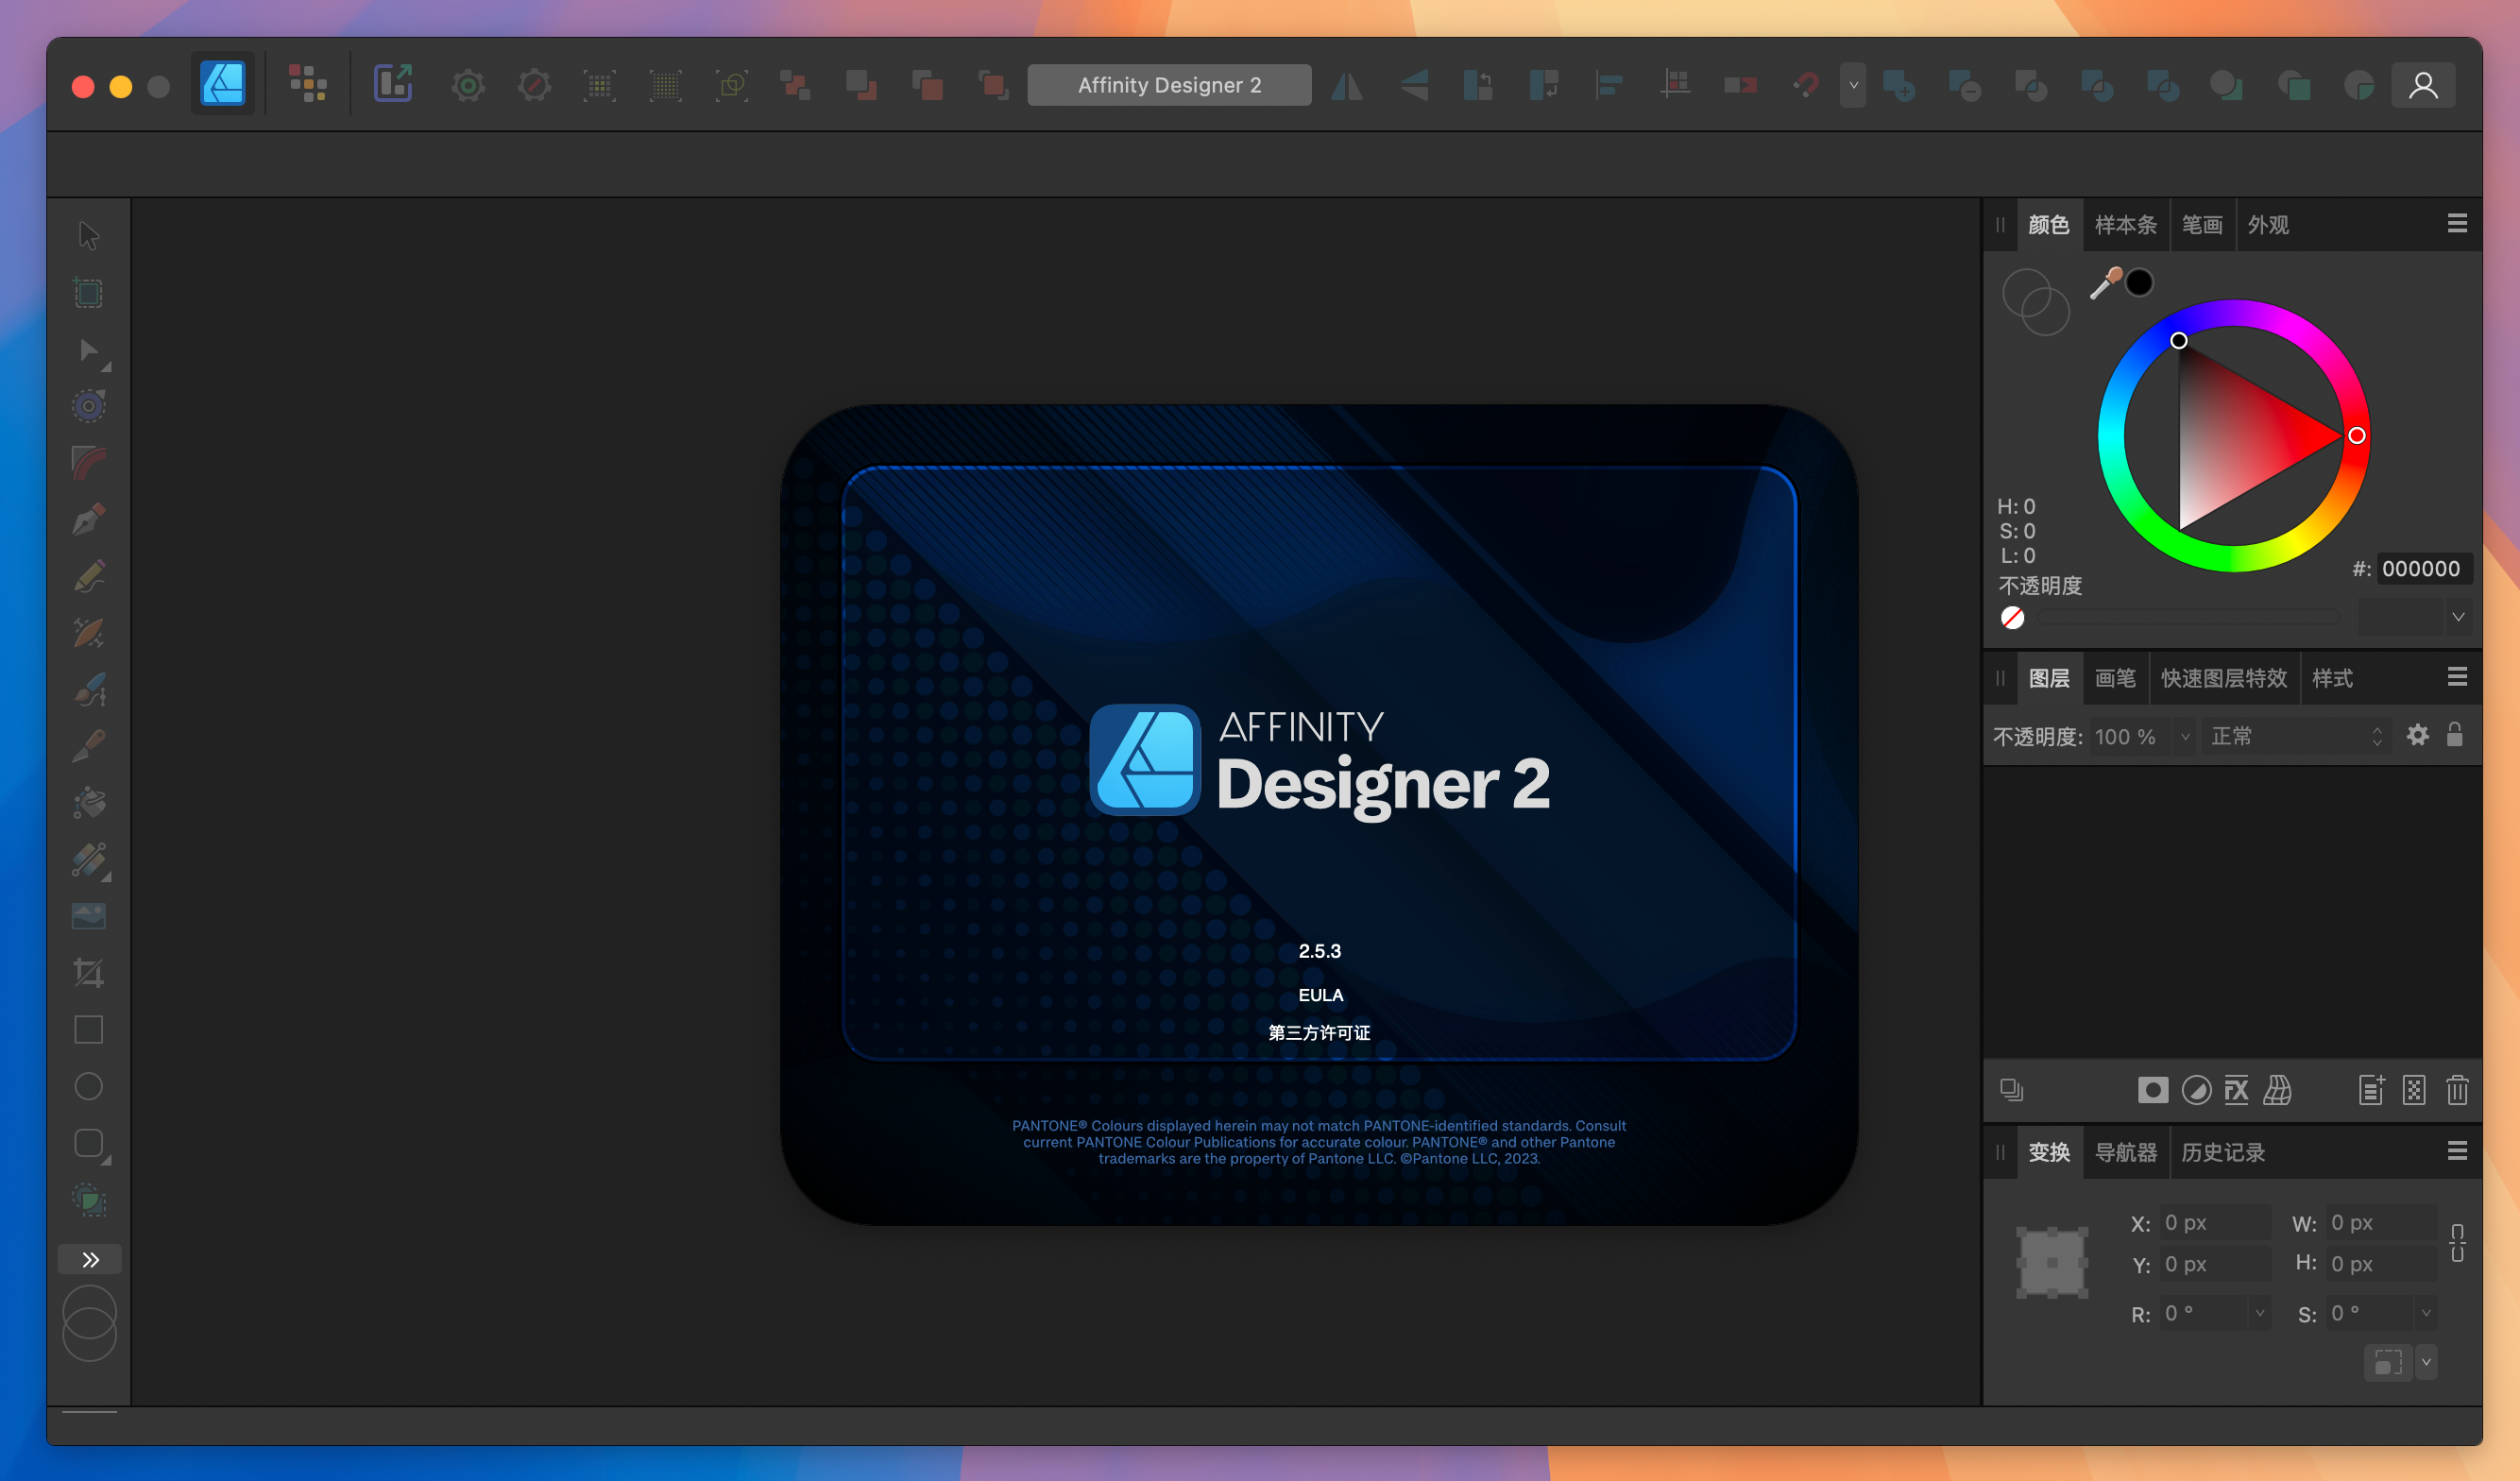Pick the eyedropper colour picker tool

click(x=2106, y=284)
